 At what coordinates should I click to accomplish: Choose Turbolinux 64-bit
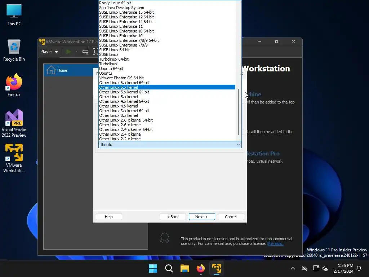point(167,59)
